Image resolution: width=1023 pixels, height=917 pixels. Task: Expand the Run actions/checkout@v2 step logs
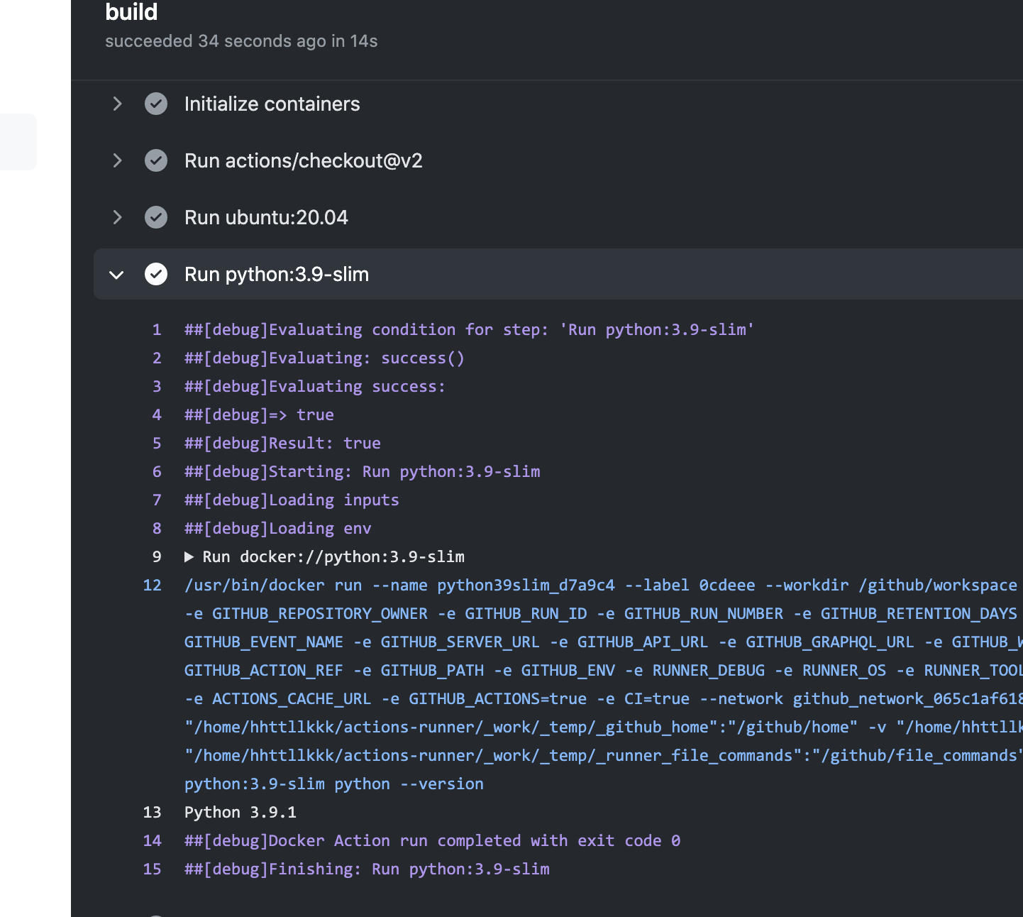tap(117, 160)
